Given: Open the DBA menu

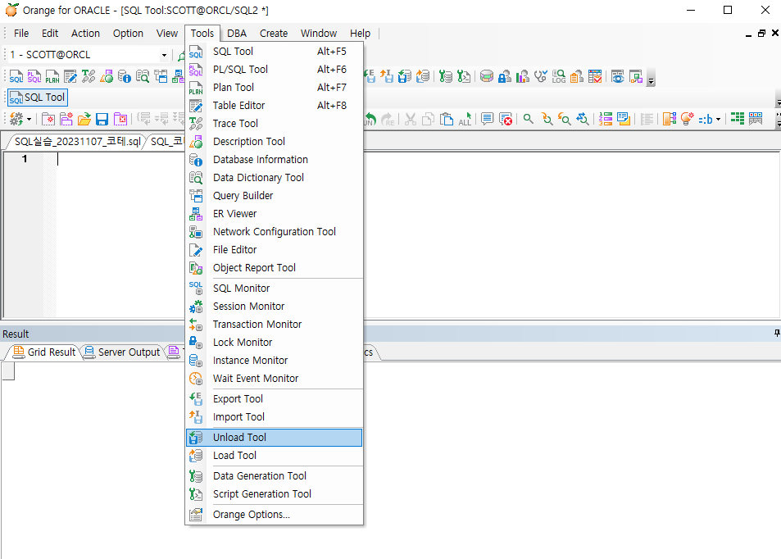Looking at the screenshot, I should [237, 34].
